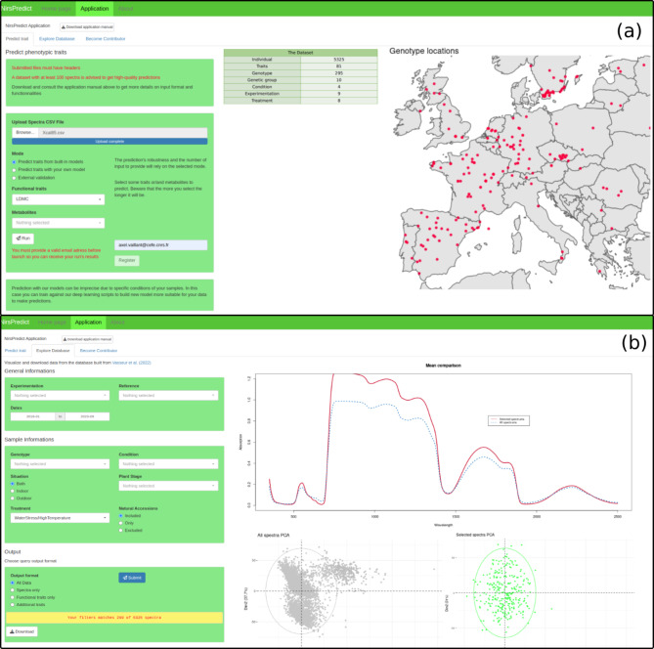
Task: Select 'Predict traits with your own model' mode
Action: pos(14,170)
